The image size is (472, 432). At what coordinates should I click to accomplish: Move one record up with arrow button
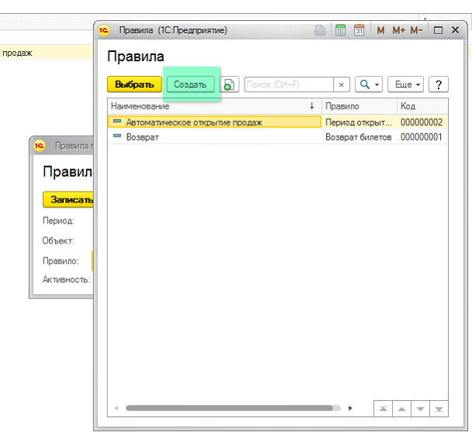pos(401,408)
